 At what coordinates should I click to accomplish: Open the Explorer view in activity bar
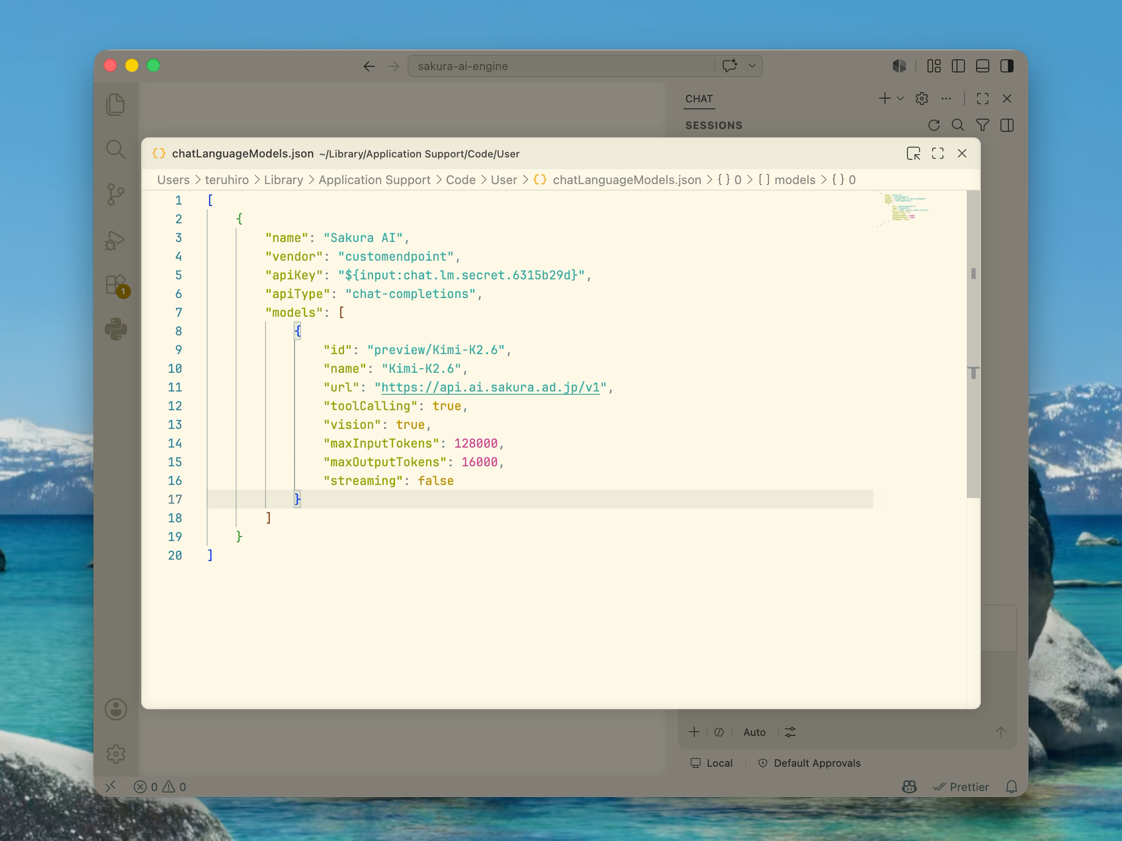[x=115, y=105]
